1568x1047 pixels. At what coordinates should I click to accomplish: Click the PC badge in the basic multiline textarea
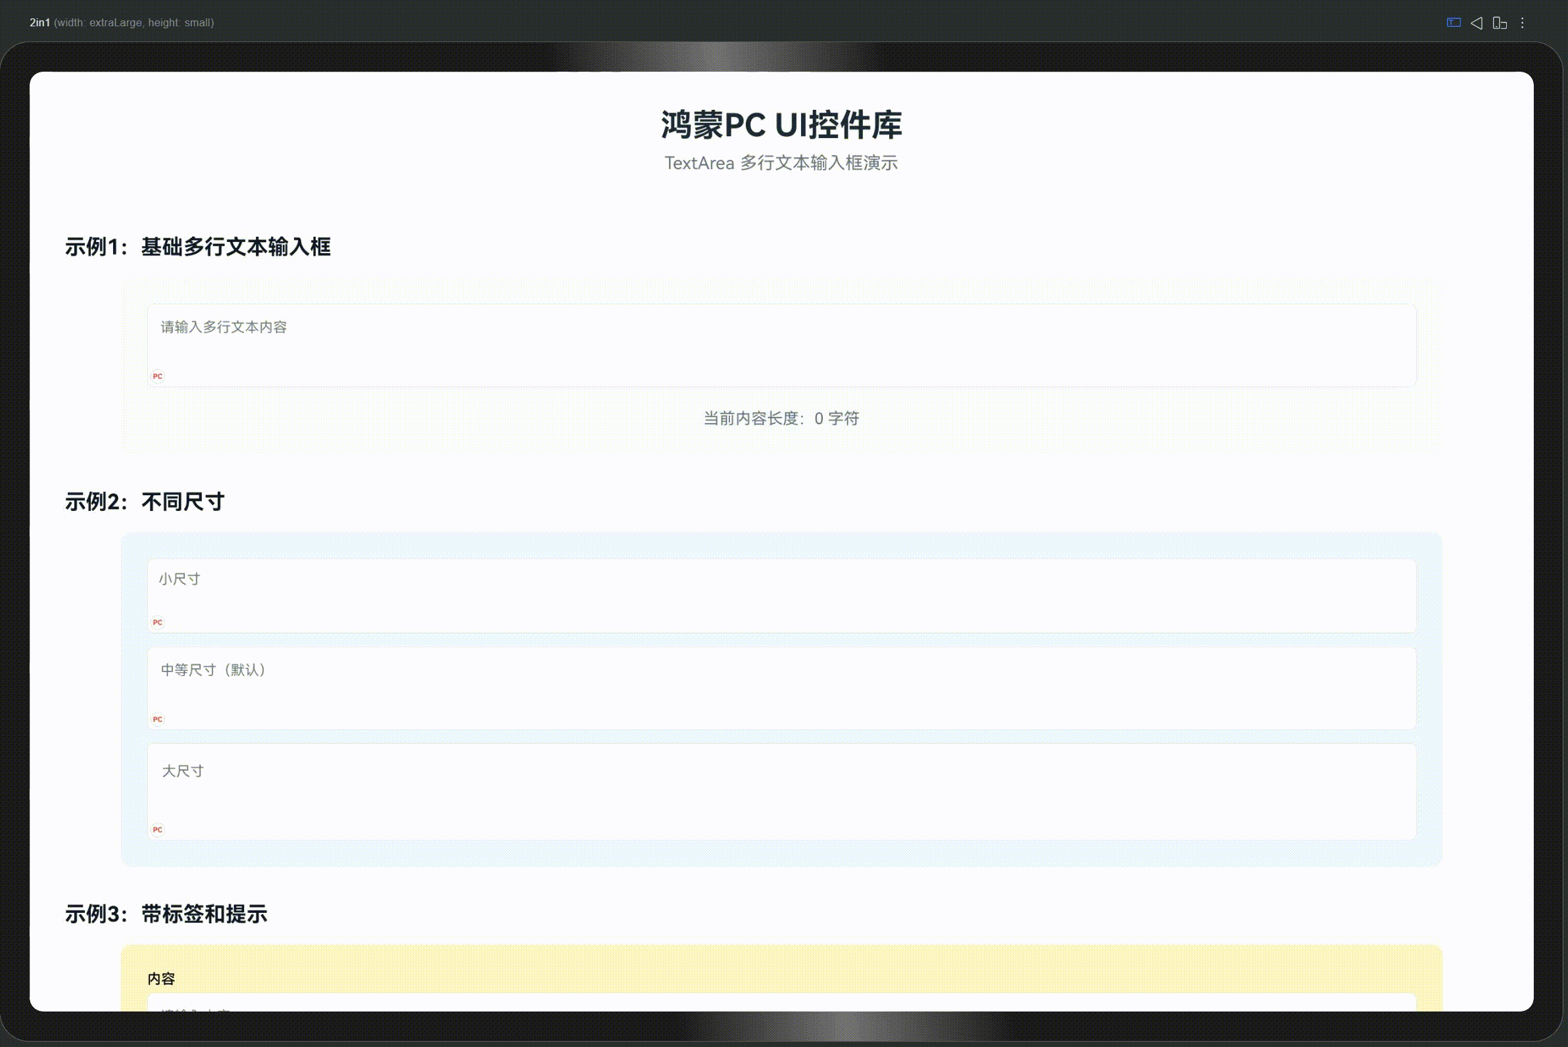pos(158,376)
